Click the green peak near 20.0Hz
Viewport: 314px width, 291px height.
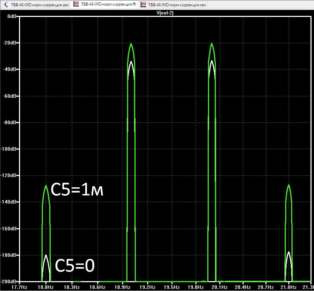(212, 44)
